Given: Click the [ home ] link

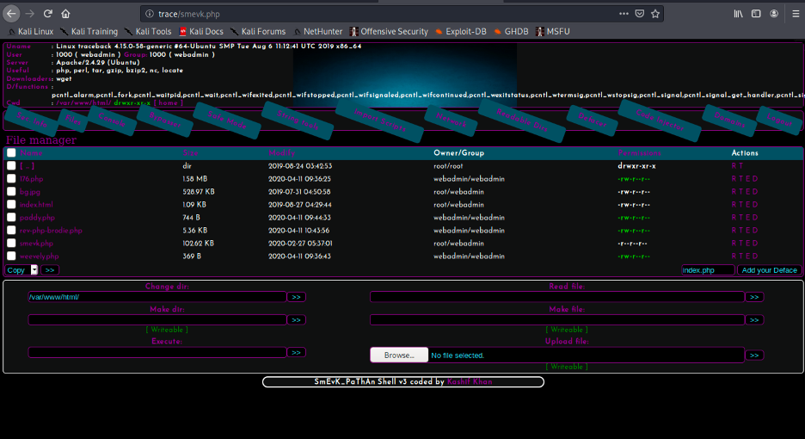Looking at the screenshot, I should click(168, 102).
